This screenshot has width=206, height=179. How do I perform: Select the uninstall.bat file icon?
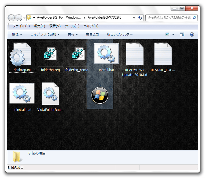22,93
